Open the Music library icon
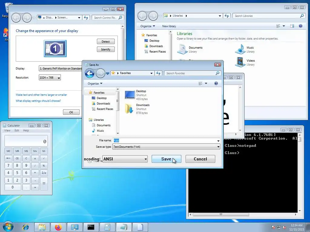Image resolution: width=310 pixels, height=232 pixels. coord(240,49)
